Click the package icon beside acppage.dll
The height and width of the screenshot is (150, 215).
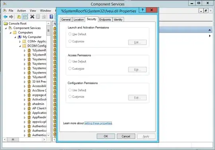pyautogui.click(x=29, y=95)
